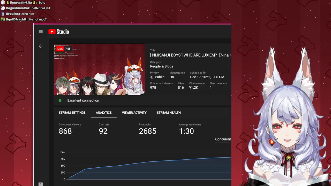Open the YouTube Studio hamburger menu
The image size is (331, 186).
(x=41, y=32)
